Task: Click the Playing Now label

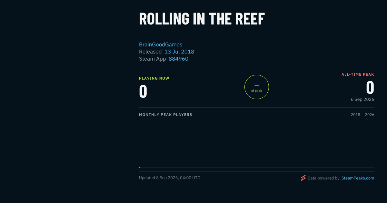Action: click(x=154, y=78)
